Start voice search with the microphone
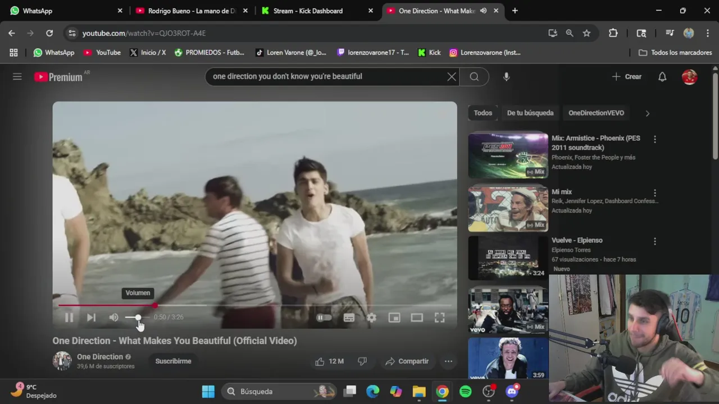Viewport: 719px width, 404px height. (506, 76)
